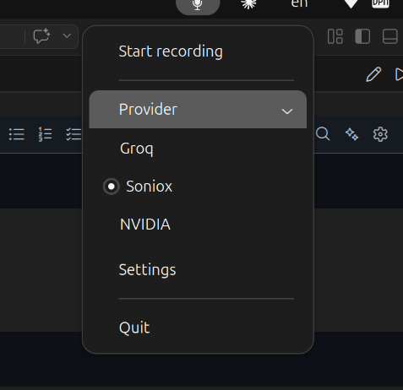
Task: Open the sunburst tray indicator
Action: [248, 4]
